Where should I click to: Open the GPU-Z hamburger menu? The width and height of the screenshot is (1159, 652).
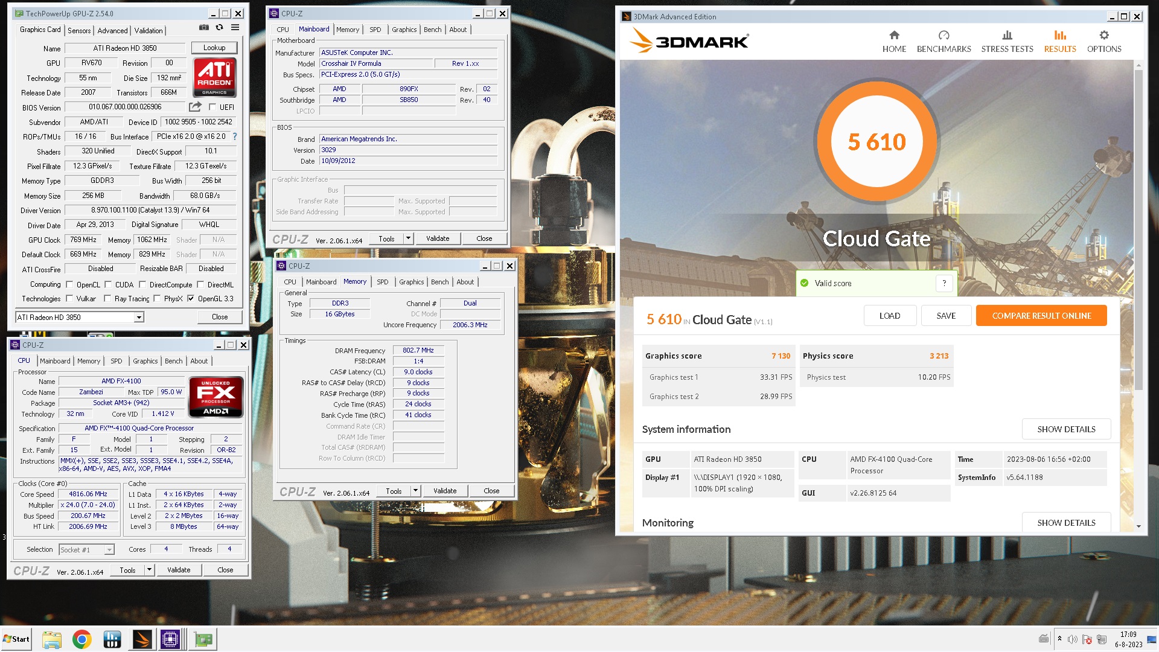pos(235,28)
